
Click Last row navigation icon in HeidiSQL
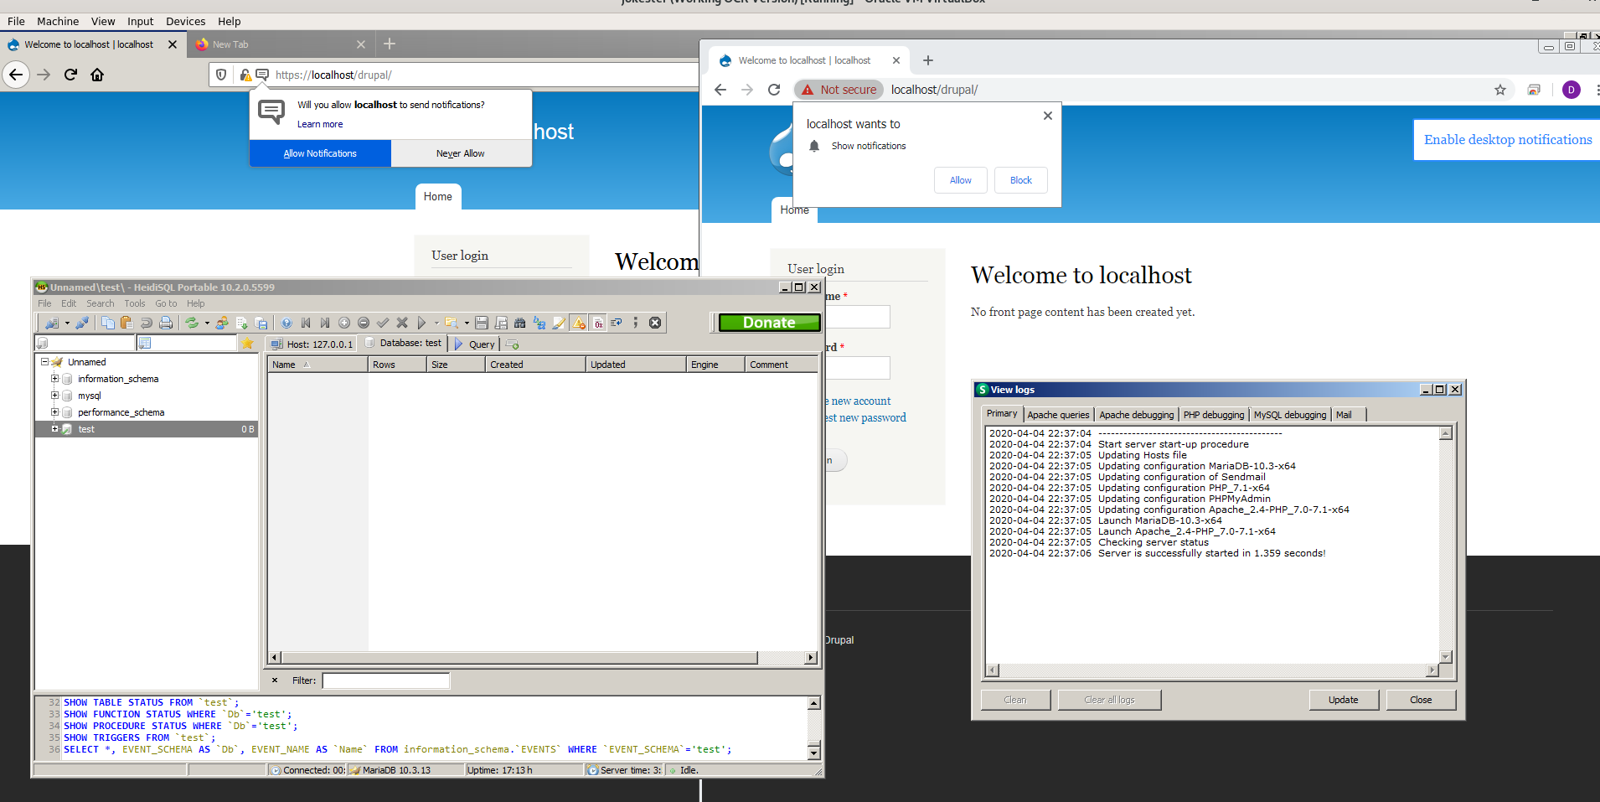click(325, 323)
